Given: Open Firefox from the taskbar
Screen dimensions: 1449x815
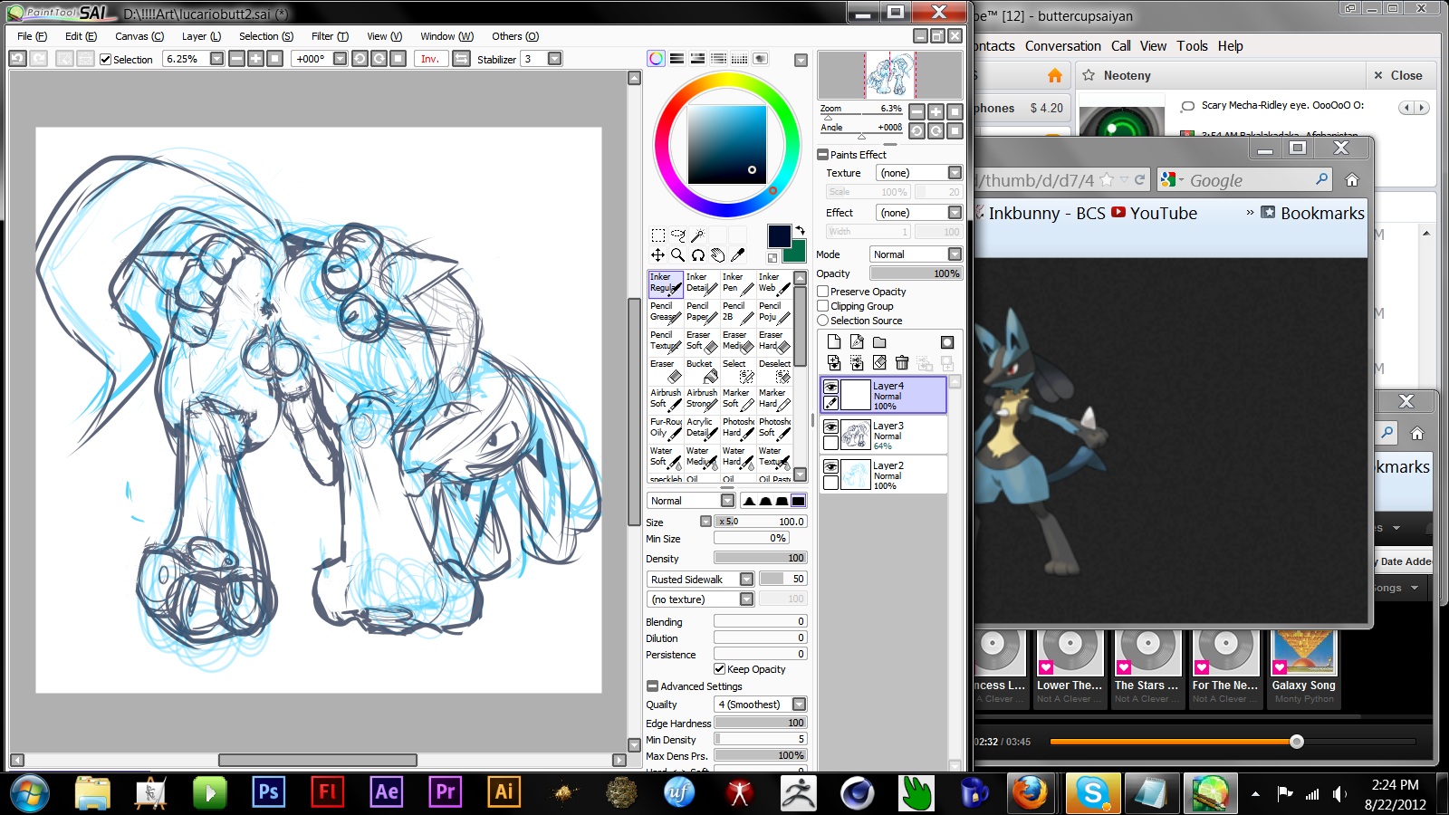Looking at the screenshot, I should (1029, 793).
